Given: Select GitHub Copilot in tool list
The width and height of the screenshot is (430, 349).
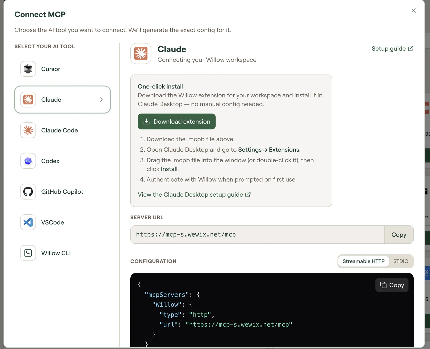Looking at the screenshot, I should coord(62,192).
